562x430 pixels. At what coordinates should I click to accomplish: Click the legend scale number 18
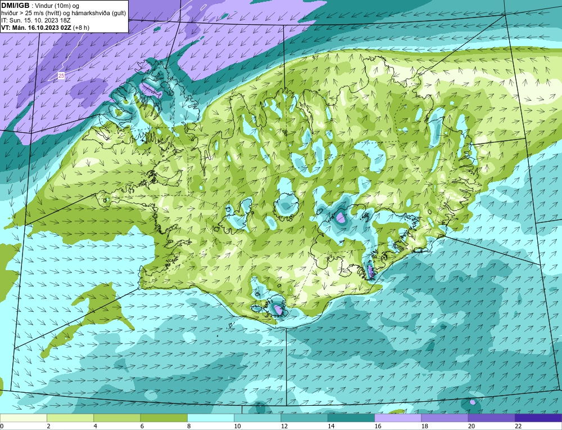pos(425,426)
